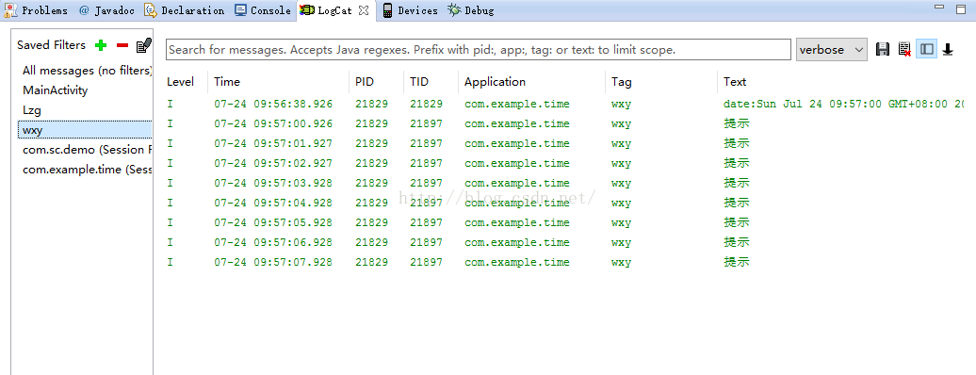Screen dimensions: 976x375
Task: Switch to the Console tab
Action: pyautogui.click(x=263, y=10)
